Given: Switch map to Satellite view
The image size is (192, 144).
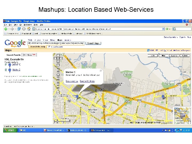Looking at the screenshot, I should coord(174,55).
